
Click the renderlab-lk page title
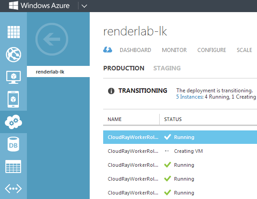click(x=135, y=31)
